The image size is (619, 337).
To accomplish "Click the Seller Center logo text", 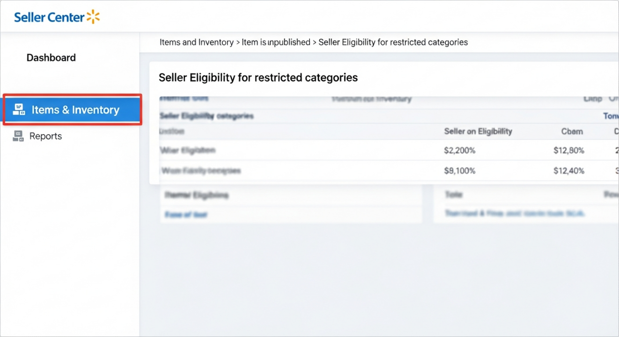I will coord(49,17).
